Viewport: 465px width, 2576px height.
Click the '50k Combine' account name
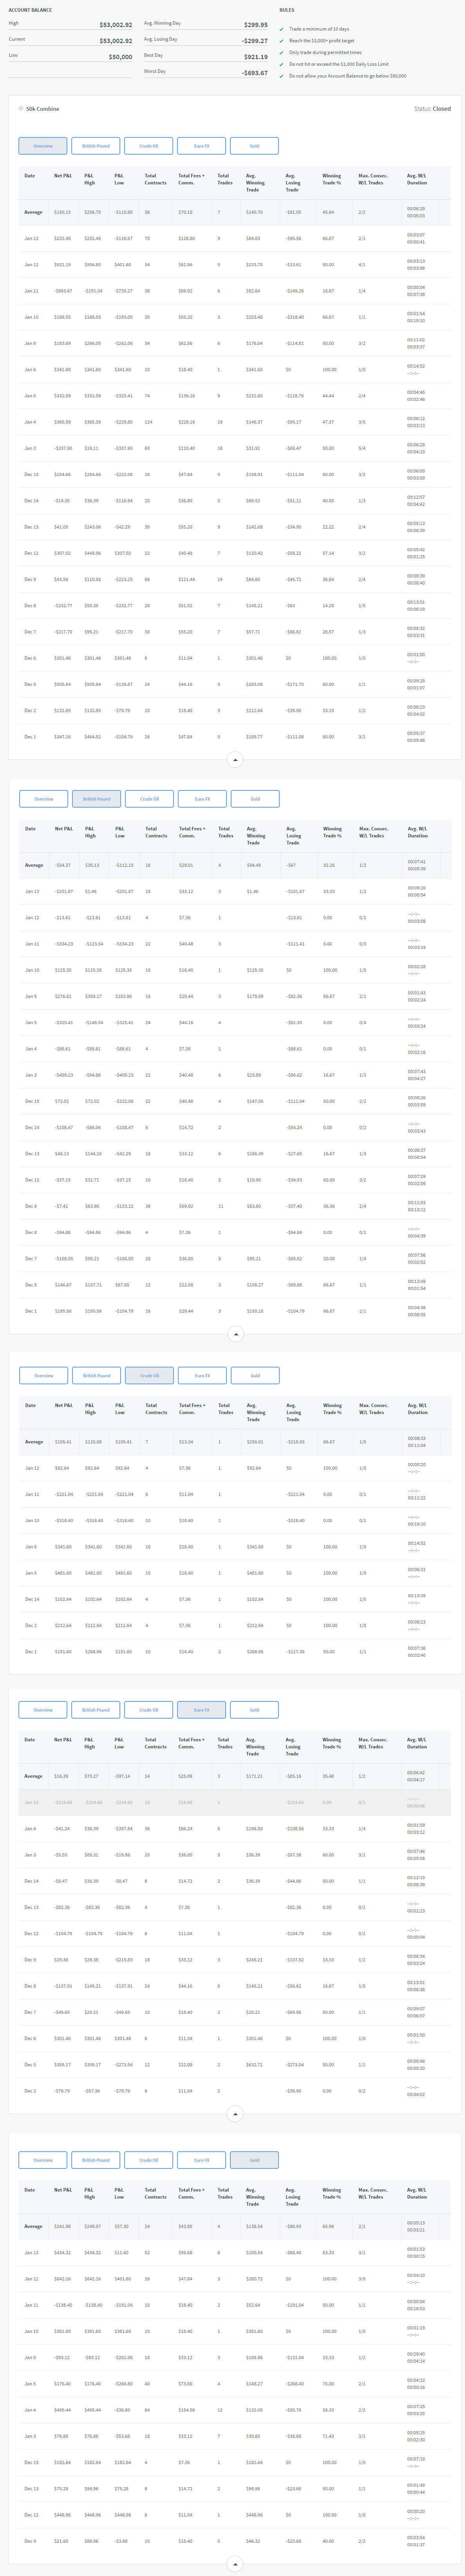(43, 108)
